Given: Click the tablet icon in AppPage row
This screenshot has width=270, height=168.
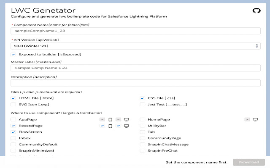Looking at the screenshot, I should tap(111, 119).
